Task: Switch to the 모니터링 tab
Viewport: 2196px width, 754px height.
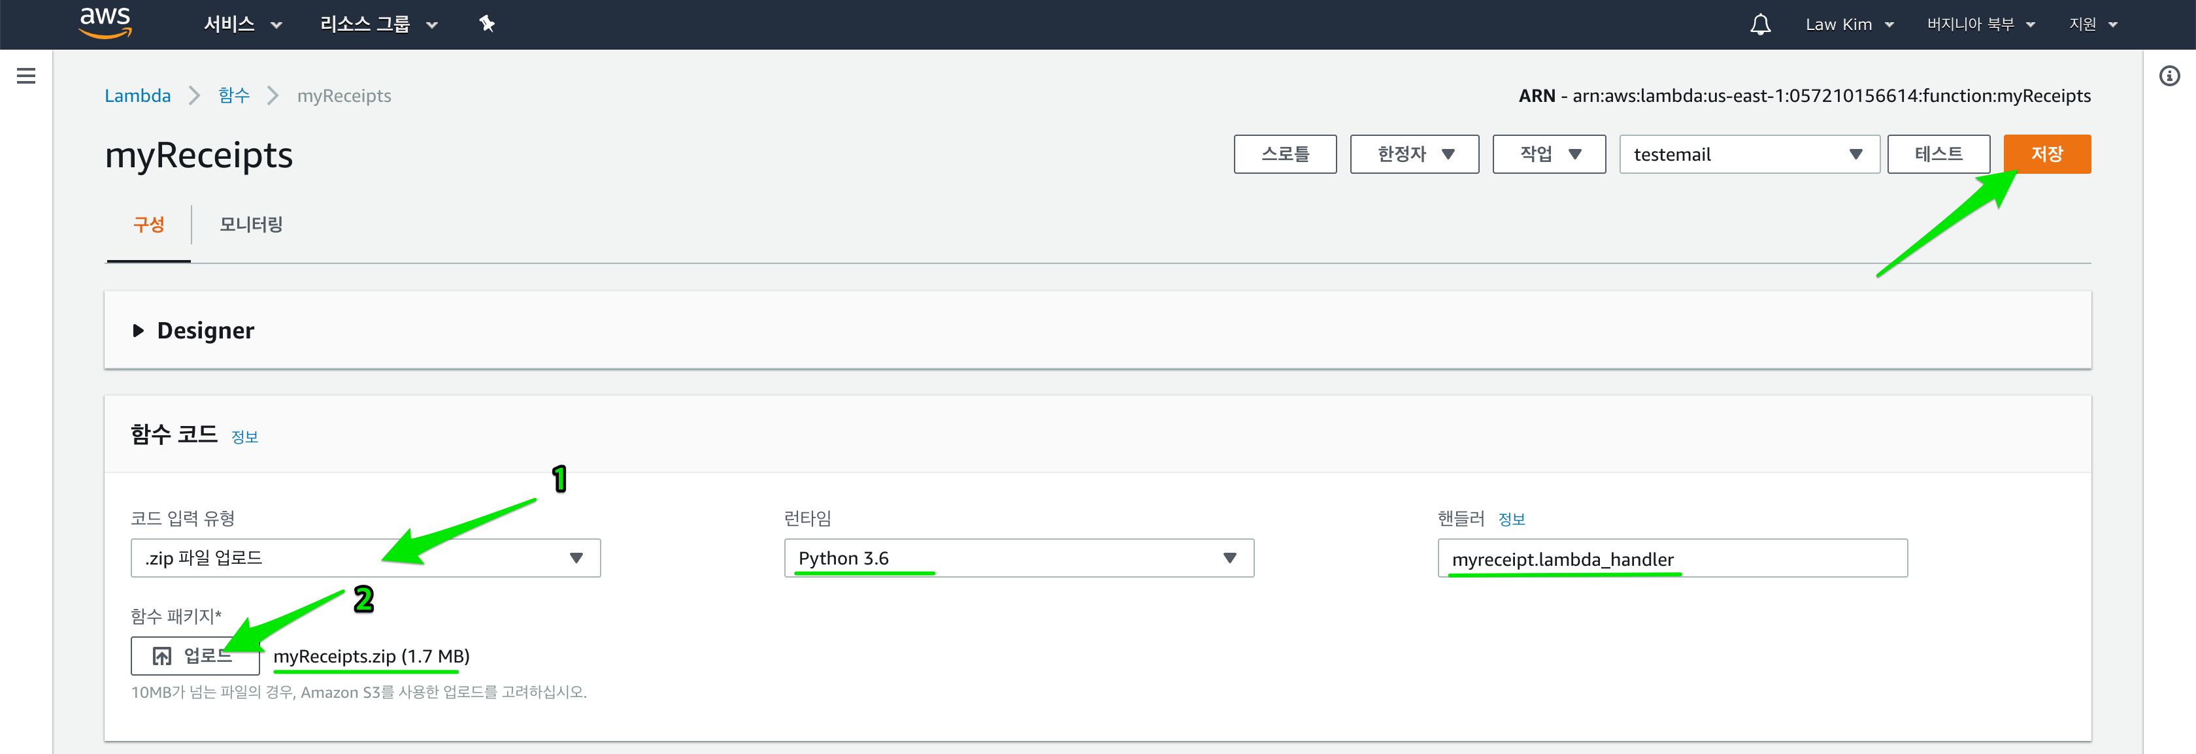Action: 250,224
